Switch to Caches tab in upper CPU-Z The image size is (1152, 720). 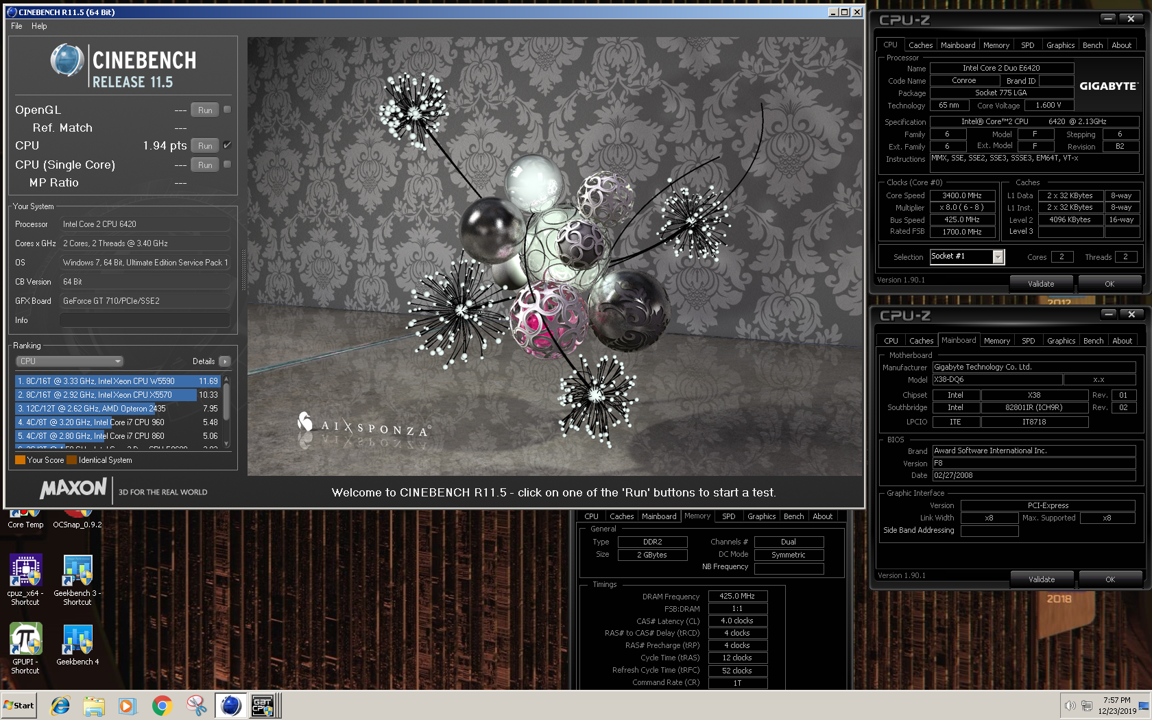pos(920,45)
